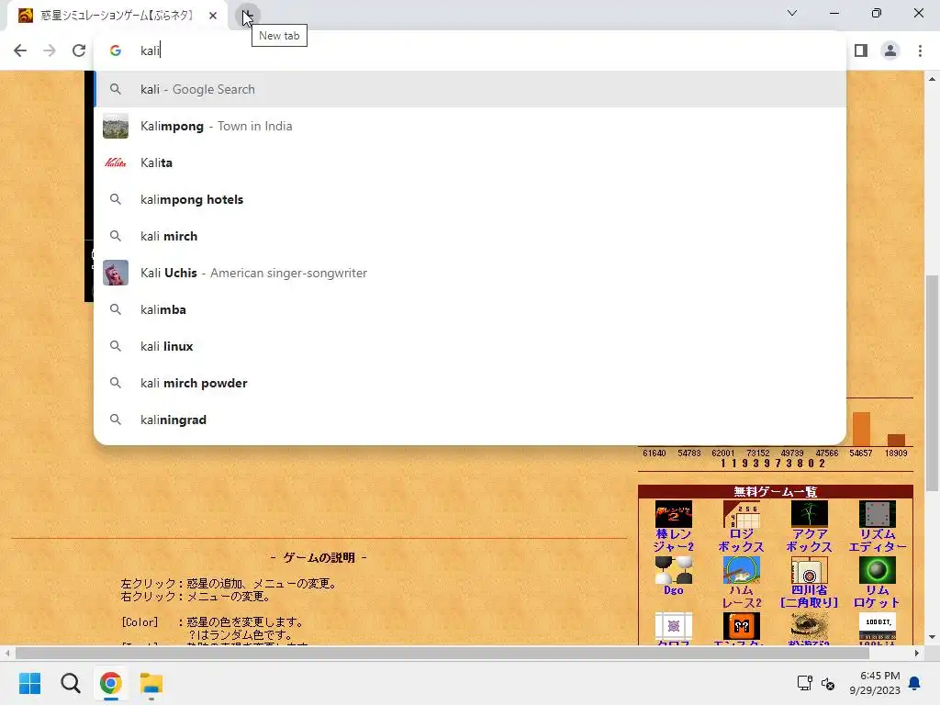Click the Kalimpong thumbnail image
This screenshot has width=940, height=705.
tap(116, 126)
